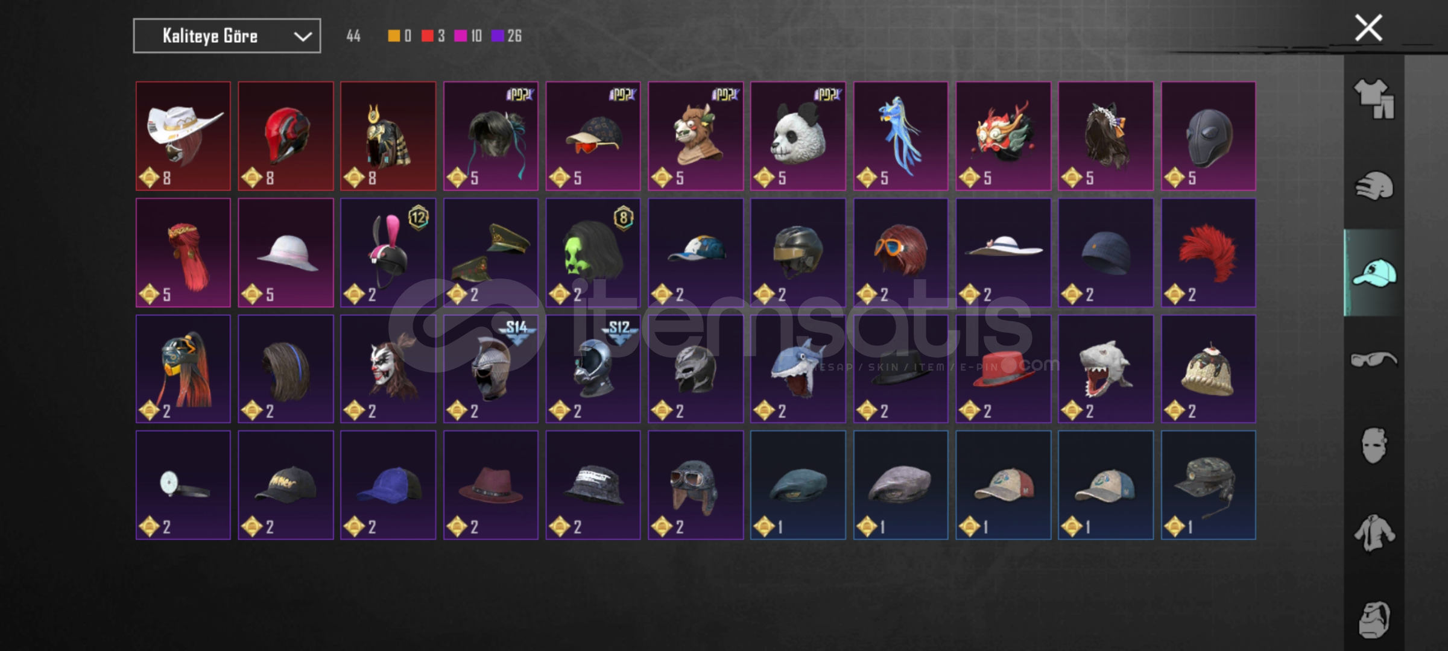The width and height of the screenshot is (1448, 651).
Task: Switch to the headwear cap tab
Action: (1374, 273)
